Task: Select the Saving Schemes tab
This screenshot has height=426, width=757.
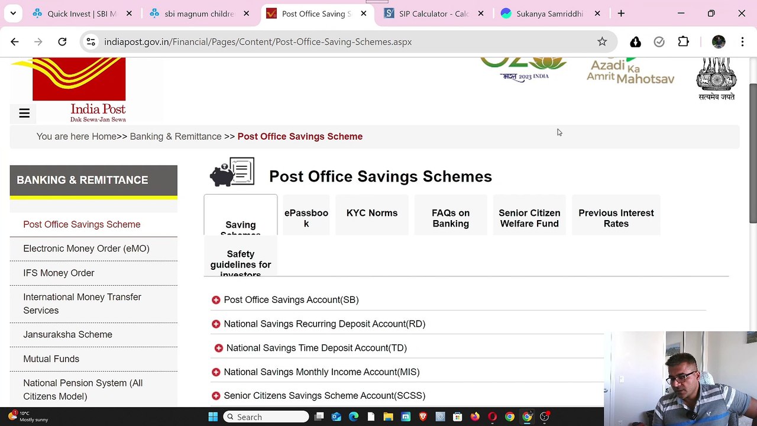Action: [241, 215]
